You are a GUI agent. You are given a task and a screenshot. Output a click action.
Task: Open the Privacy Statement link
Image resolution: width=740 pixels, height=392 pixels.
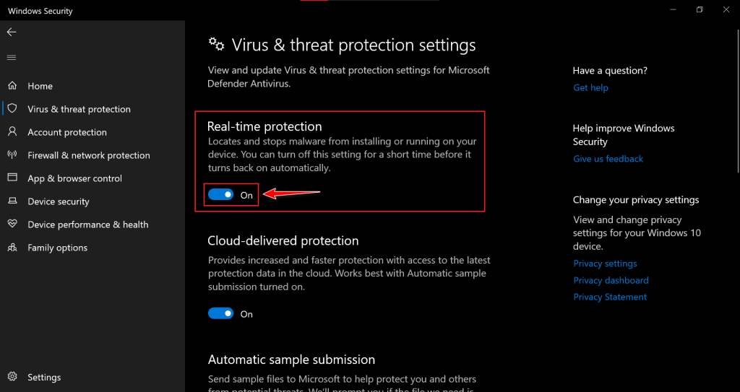coord(610,297)
